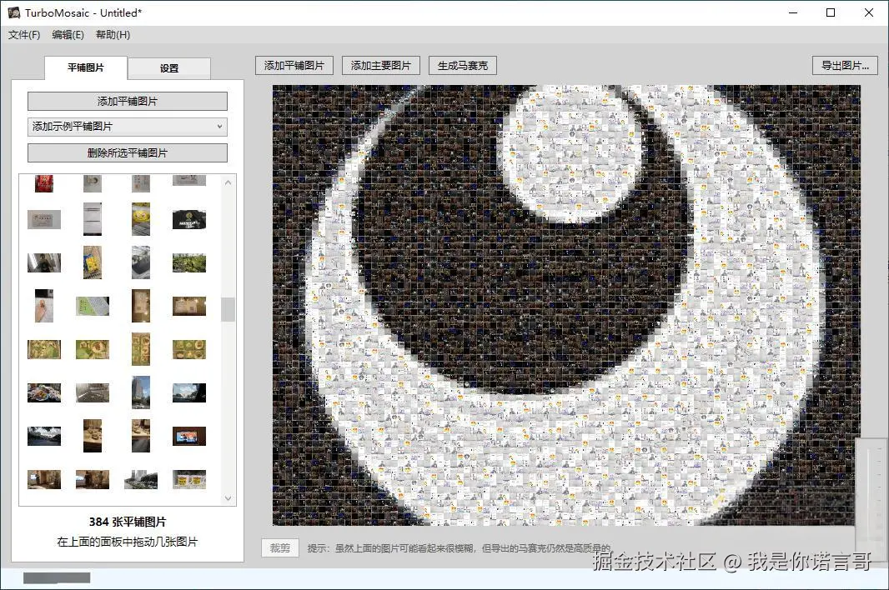Select the hand holding object thumbnail
The width and height of the screenshot is (889, 590).
(44, 306)
